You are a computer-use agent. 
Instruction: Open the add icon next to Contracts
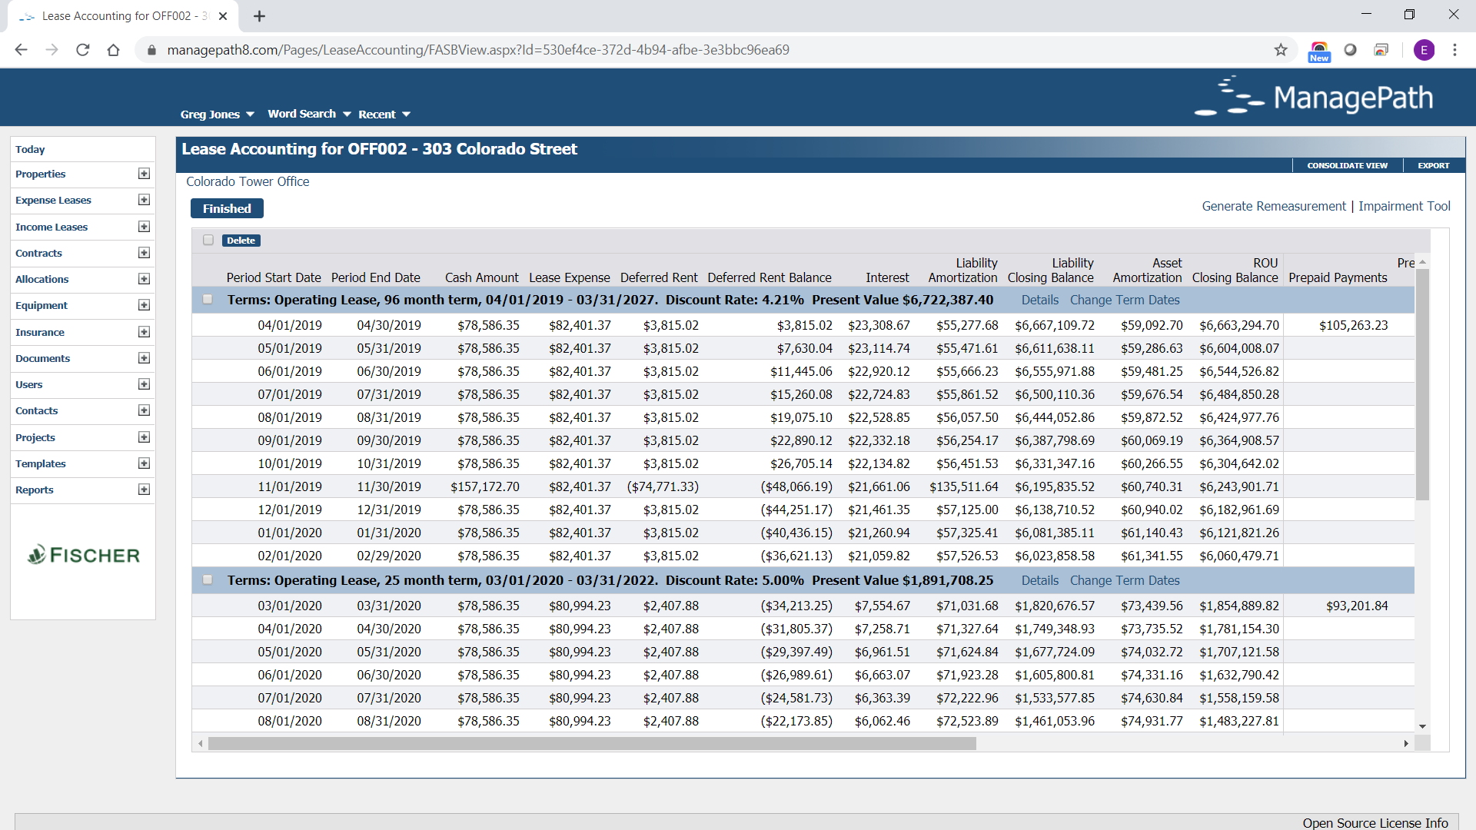click(144, 253)
